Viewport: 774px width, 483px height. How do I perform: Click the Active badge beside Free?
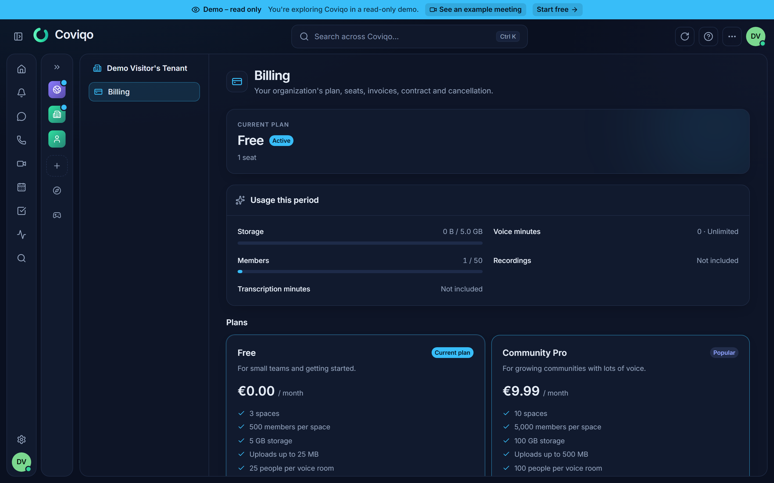pos(281,141)
